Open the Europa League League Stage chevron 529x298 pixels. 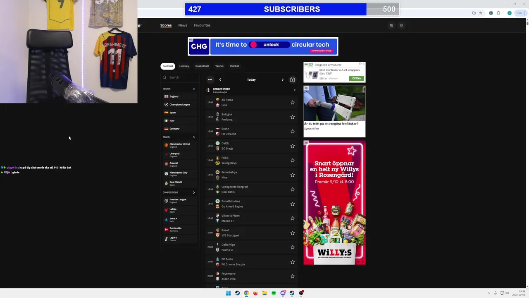(x=295, y=90)
